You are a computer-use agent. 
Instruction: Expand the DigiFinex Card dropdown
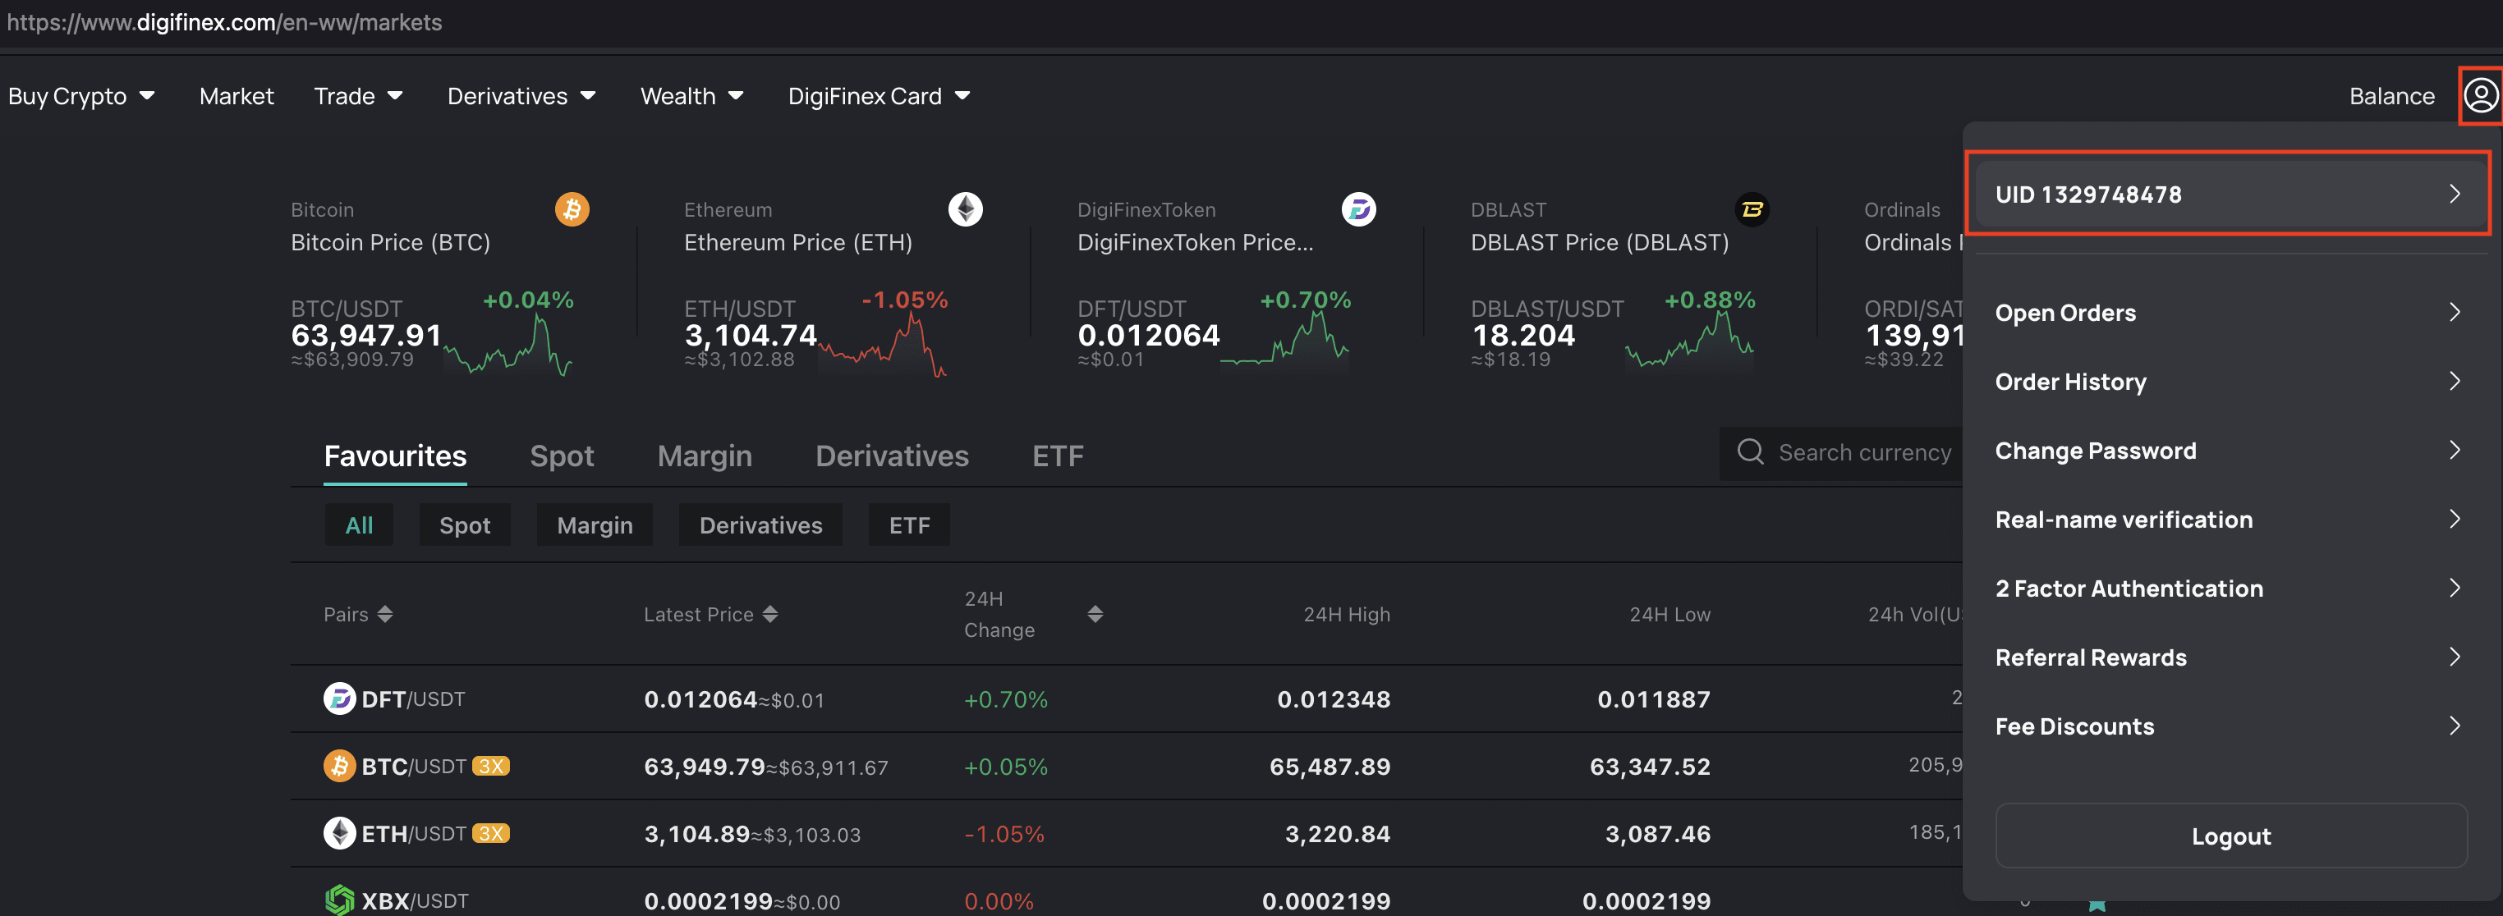[879, 96]
